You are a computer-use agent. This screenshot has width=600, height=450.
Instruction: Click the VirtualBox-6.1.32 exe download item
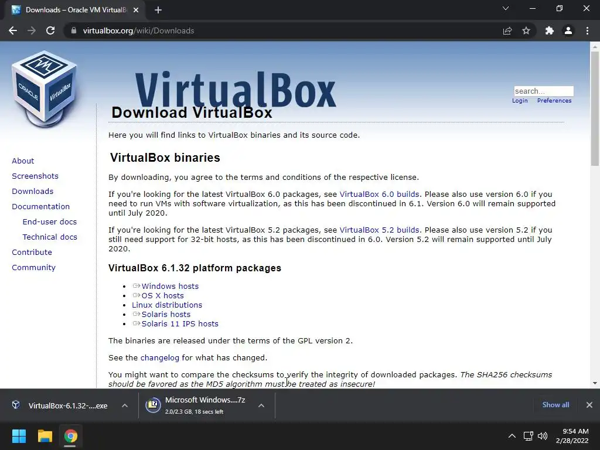click(68, 405)
